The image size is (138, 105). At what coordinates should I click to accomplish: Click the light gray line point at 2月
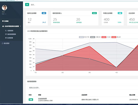pyautogui.click(x=63, y=51)
